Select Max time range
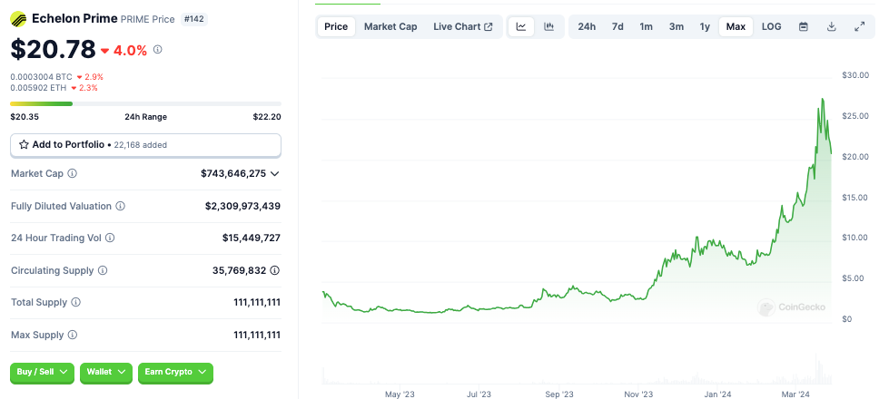Image resolution: width=879 pixels, height=399 pixels. 736,26
